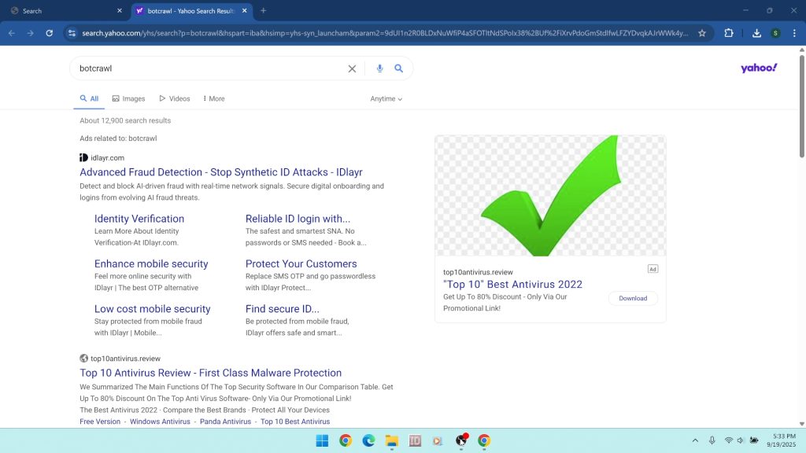Click the page vertical scrollbar thumb

801,105
